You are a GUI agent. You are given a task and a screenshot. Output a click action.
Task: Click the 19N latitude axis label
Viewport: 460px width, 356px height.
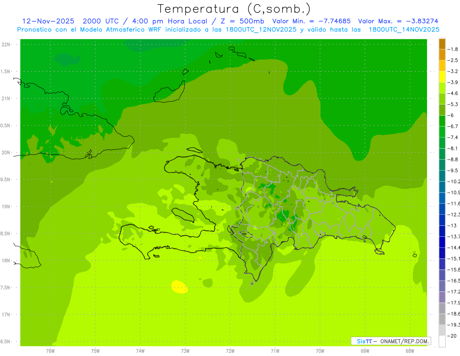coord(6,207)
